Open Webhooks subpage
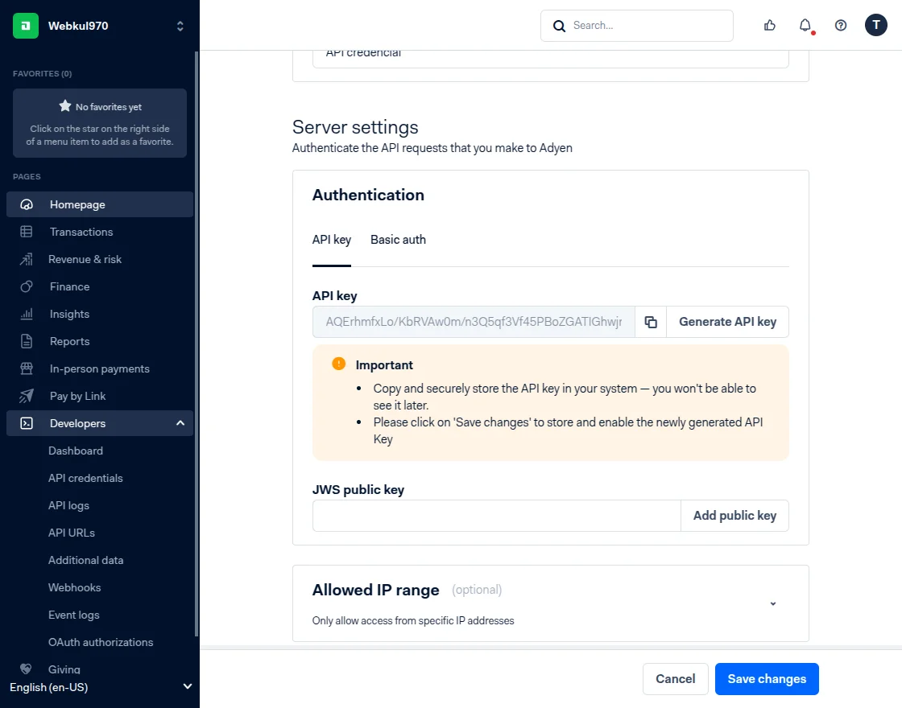902x708 pixels. coord(74,587)
